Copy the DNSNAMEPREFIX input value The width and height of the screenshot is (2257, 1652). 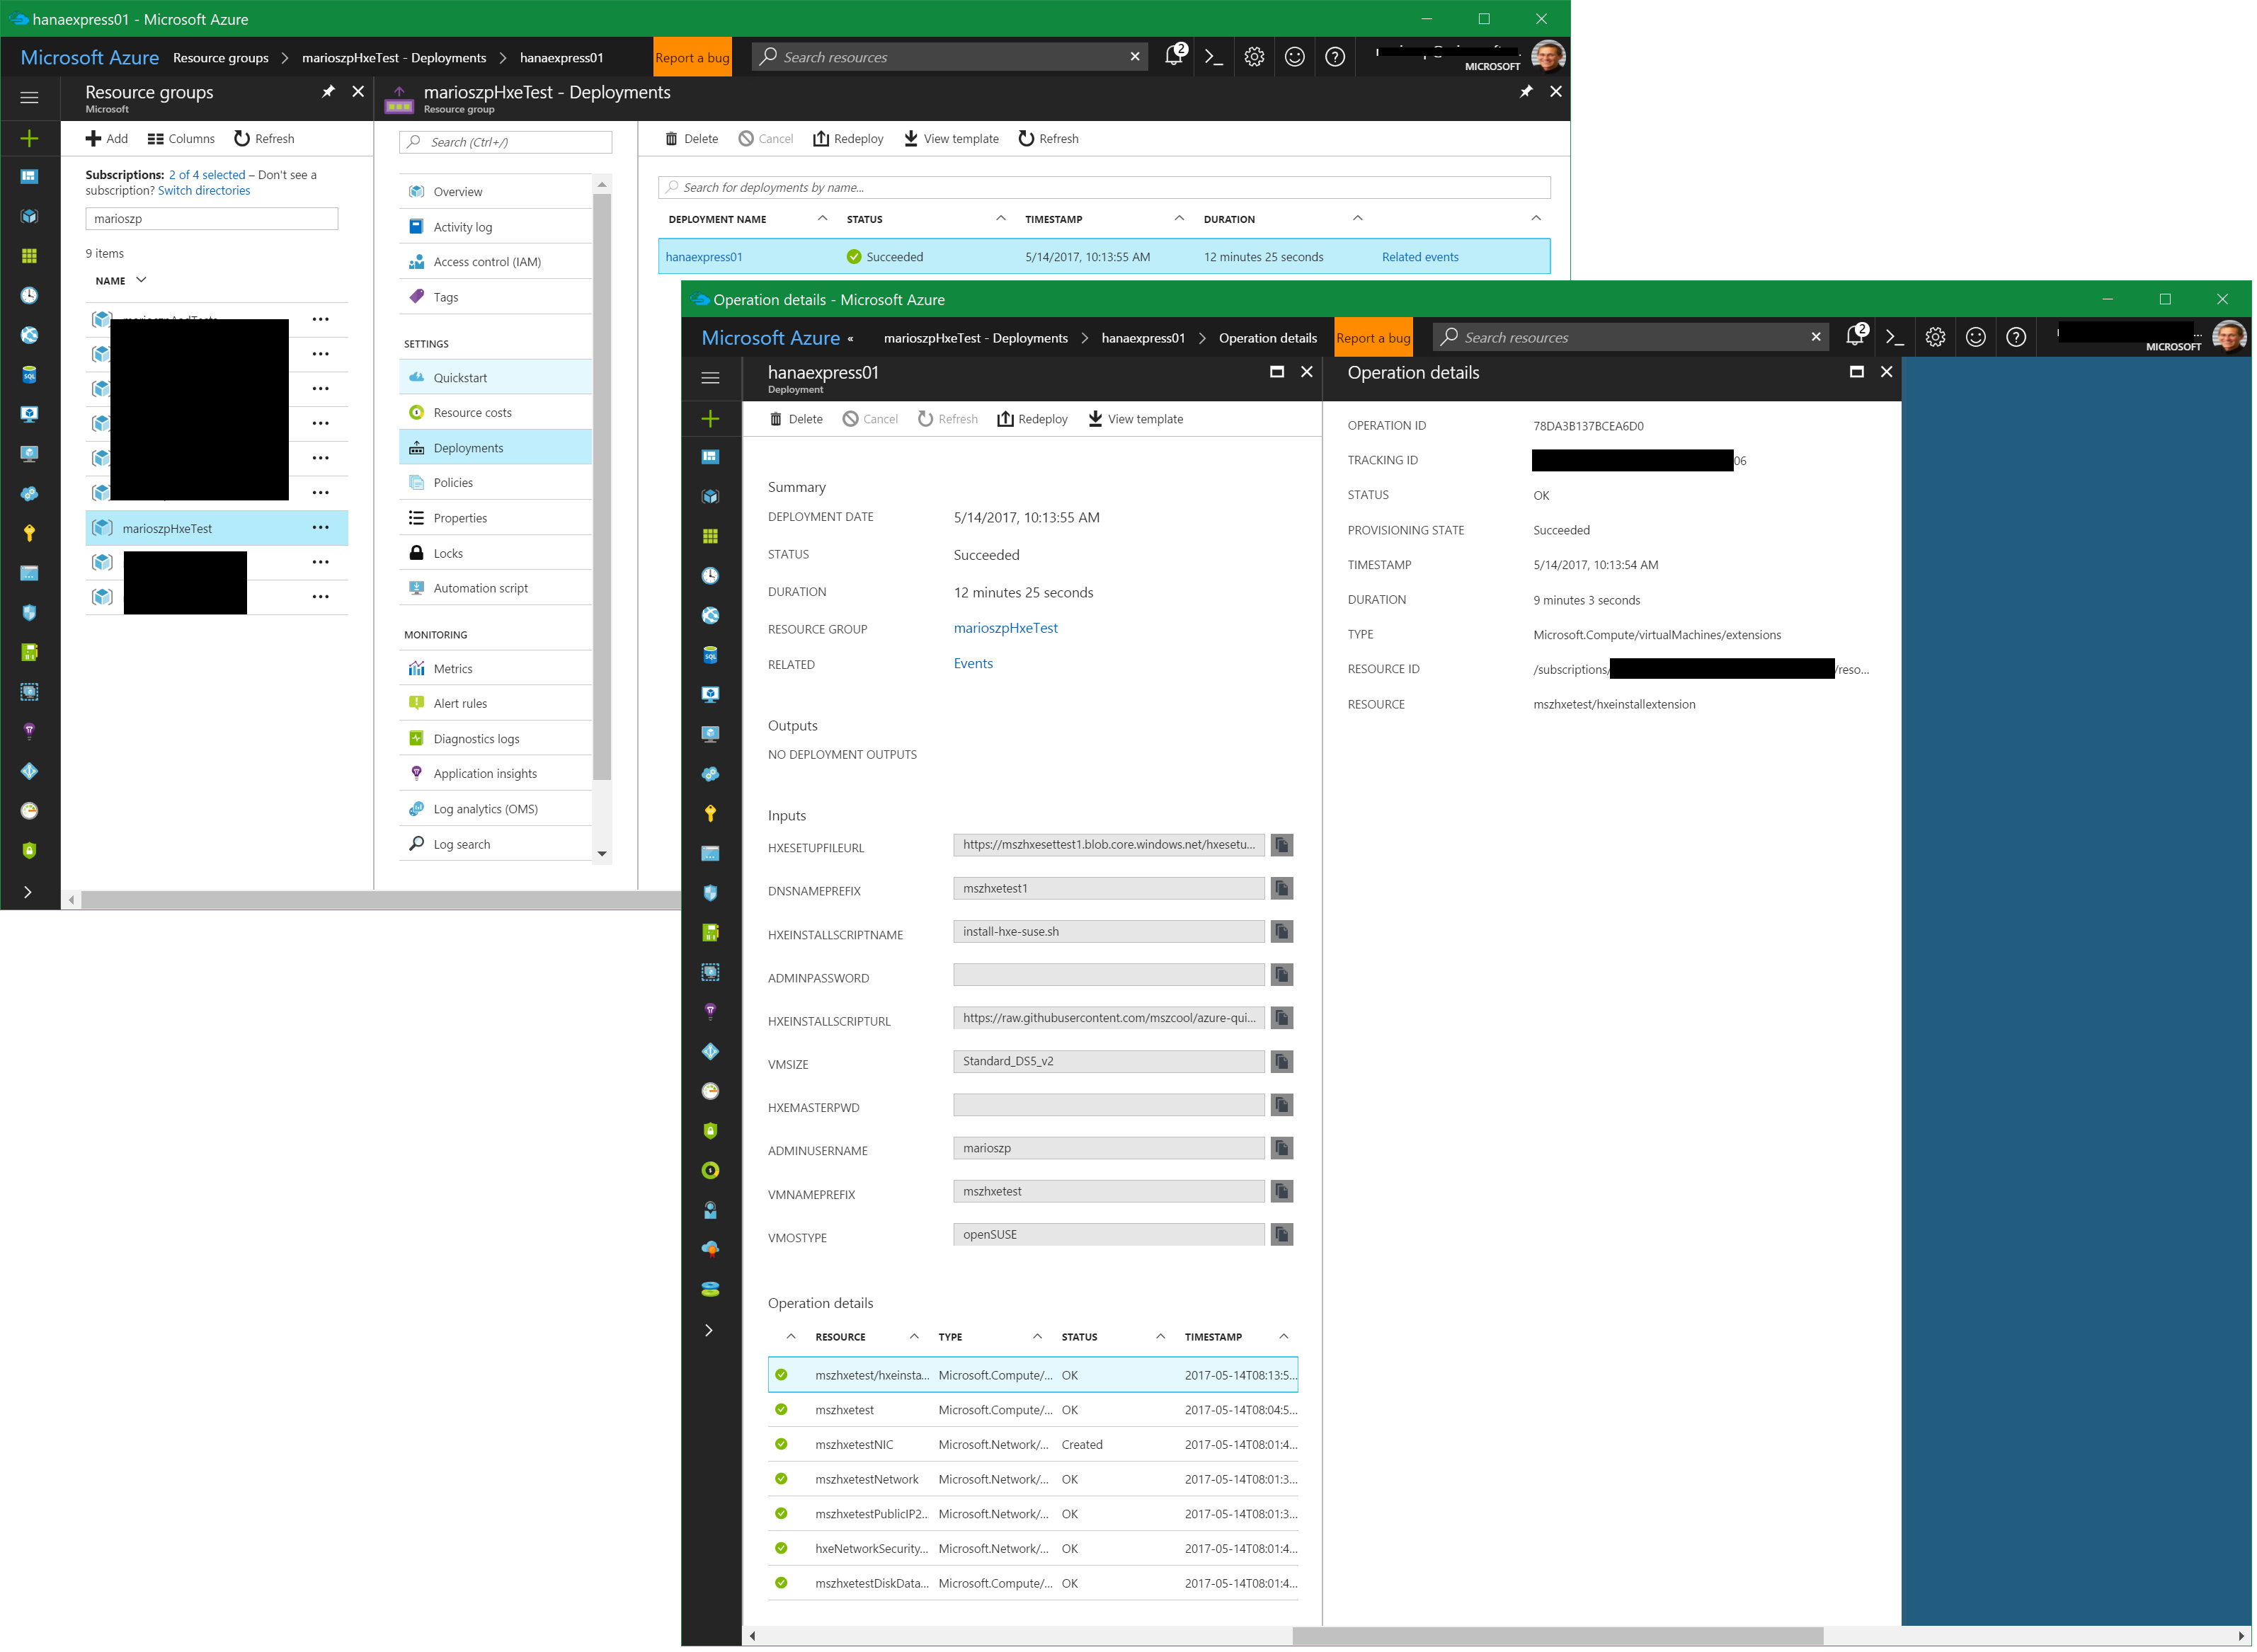[x=1283, y=889]
